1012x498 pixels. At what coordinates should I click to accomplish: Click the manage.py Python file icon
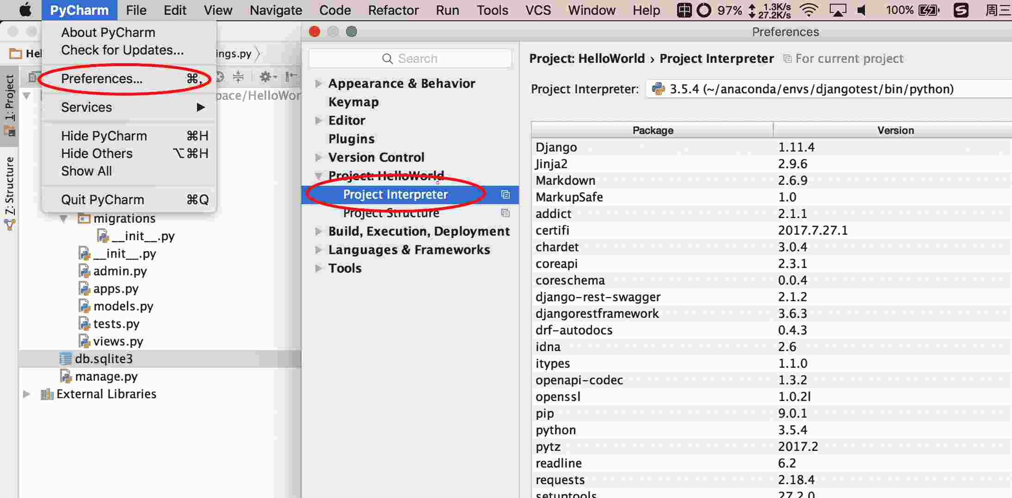coord(66,377)
